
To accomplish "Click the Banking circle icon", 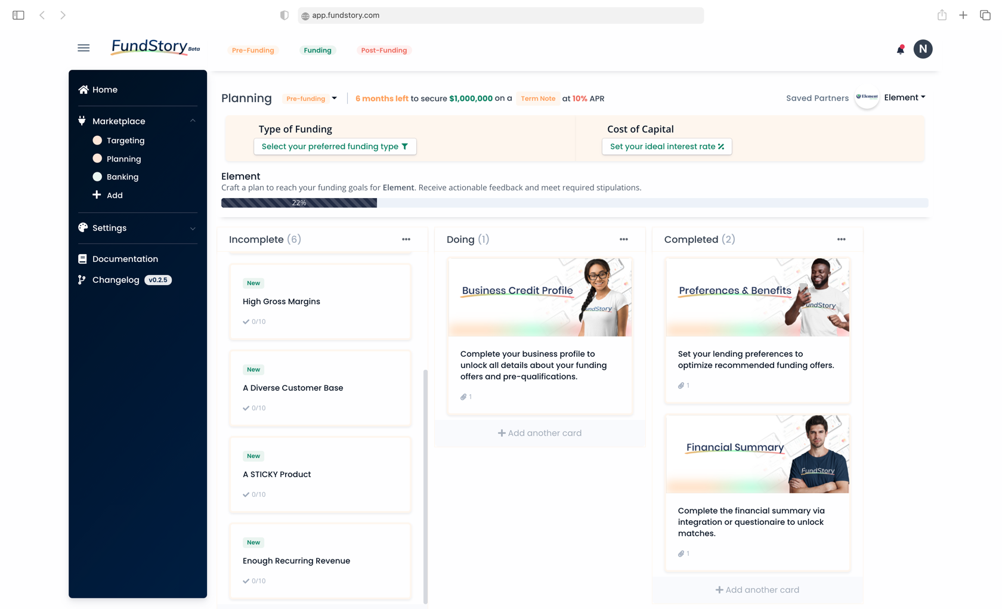I will tap(97, 177).
